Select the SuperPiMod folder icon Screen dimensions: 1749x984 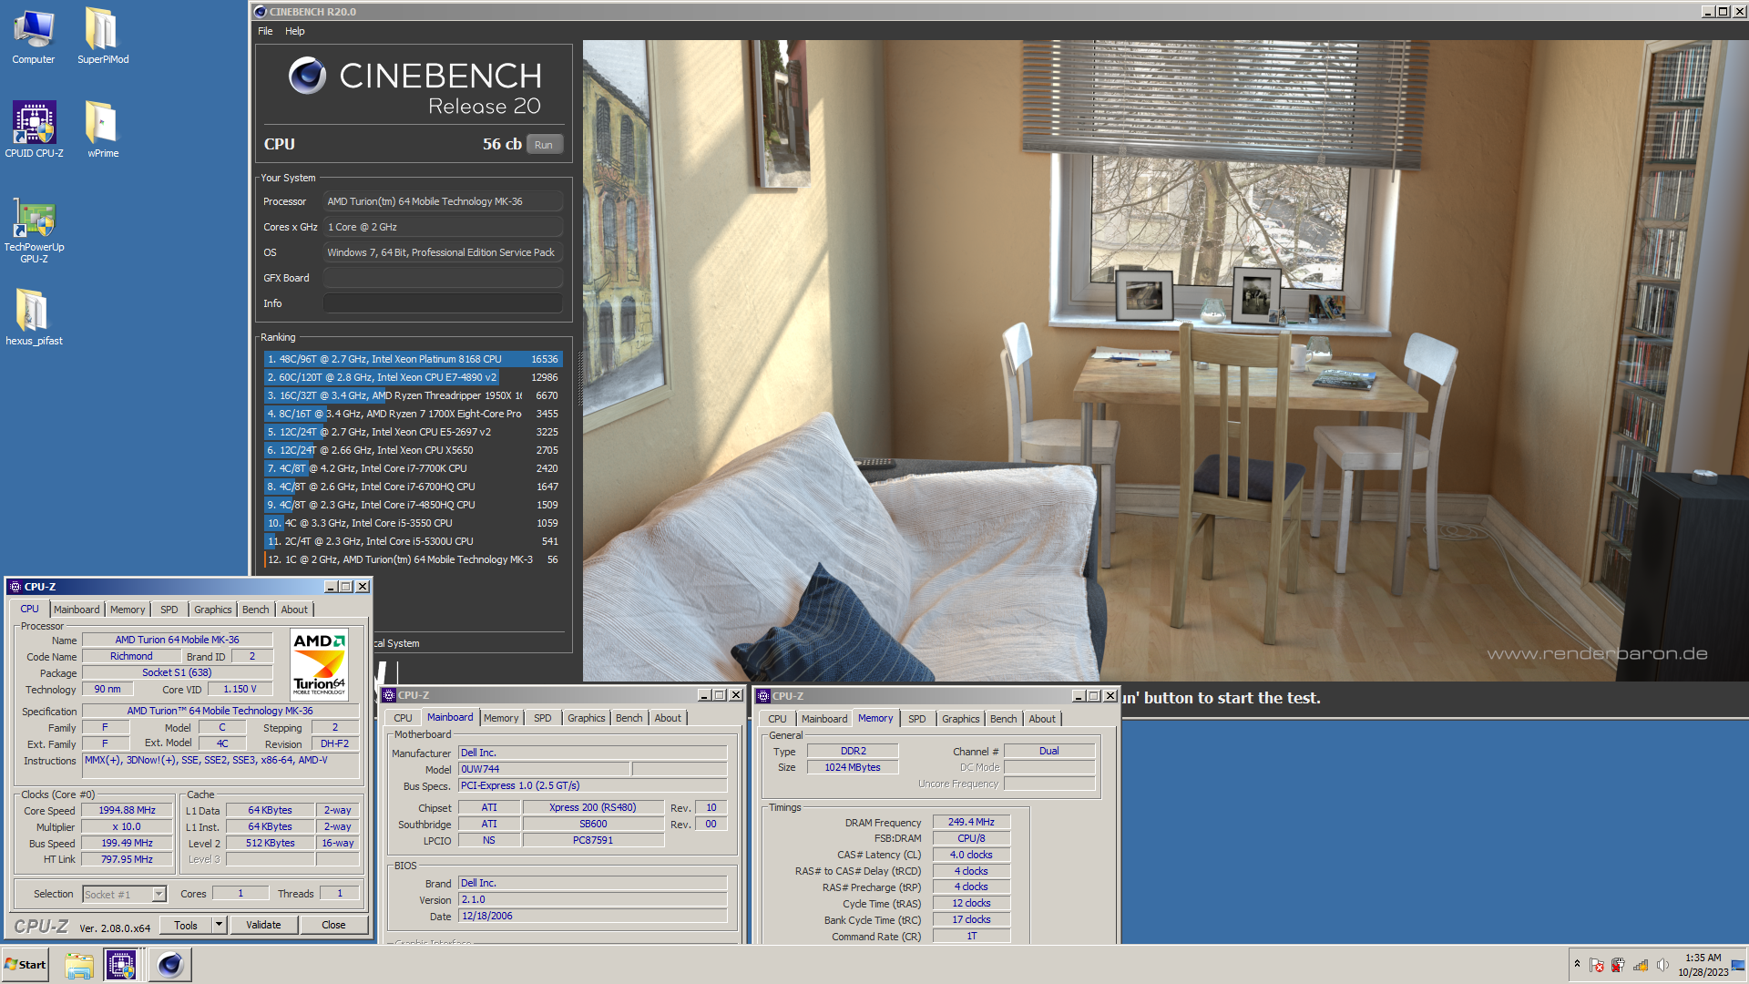point(102,36)
